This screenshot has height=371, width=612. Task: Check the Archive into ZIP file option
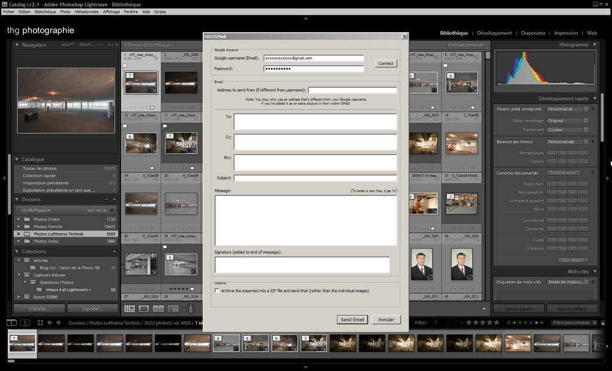217,290
